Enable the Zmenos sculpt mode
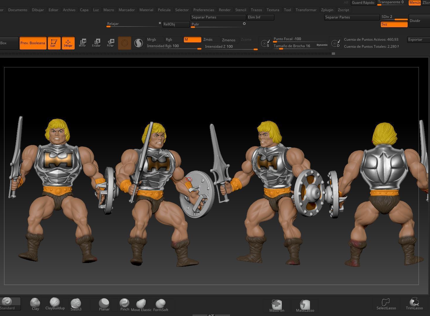 pos(229,40)
